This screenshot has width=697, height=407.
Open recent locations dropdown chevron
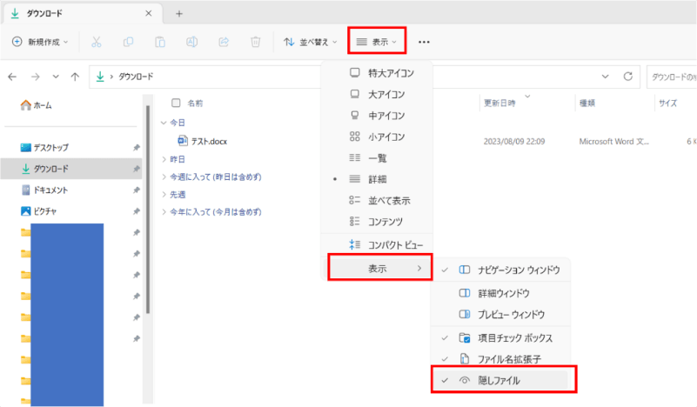(x=56, y=77)
